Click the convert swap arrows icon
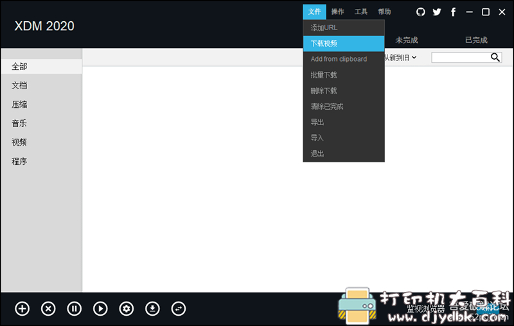 pos(179,309)
